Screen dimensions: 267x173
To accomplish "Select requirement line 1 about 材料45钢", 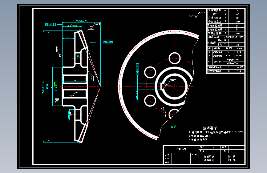I will point(216,132).
